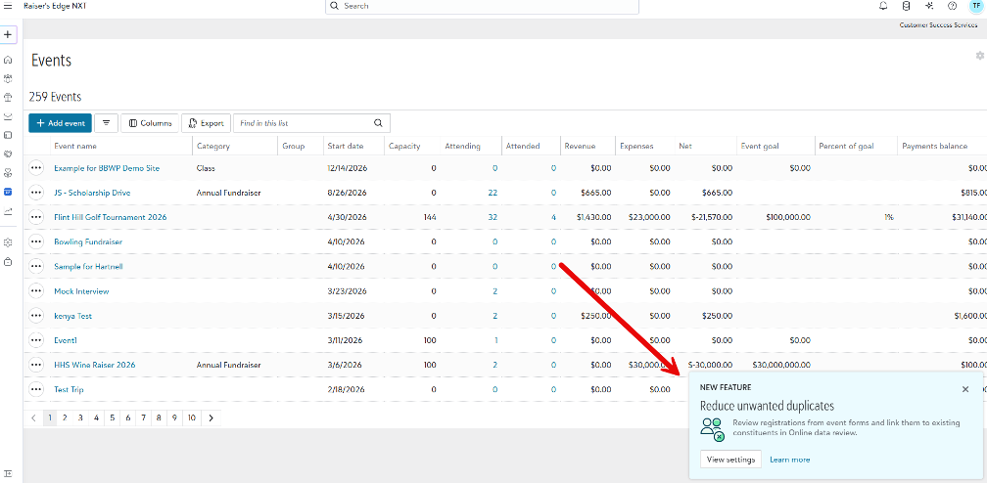This screenshot has width=987, height=483.
Task: Focus the top Search box
Action: pos(482,6)
